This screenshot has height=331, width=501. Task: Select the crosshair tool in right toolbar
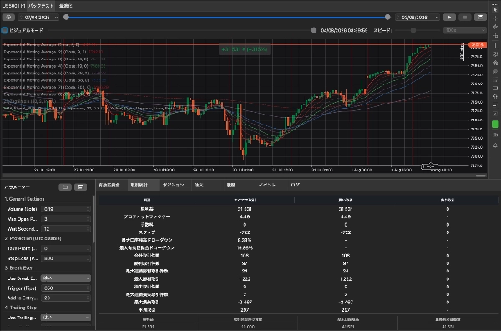point(495,18)
